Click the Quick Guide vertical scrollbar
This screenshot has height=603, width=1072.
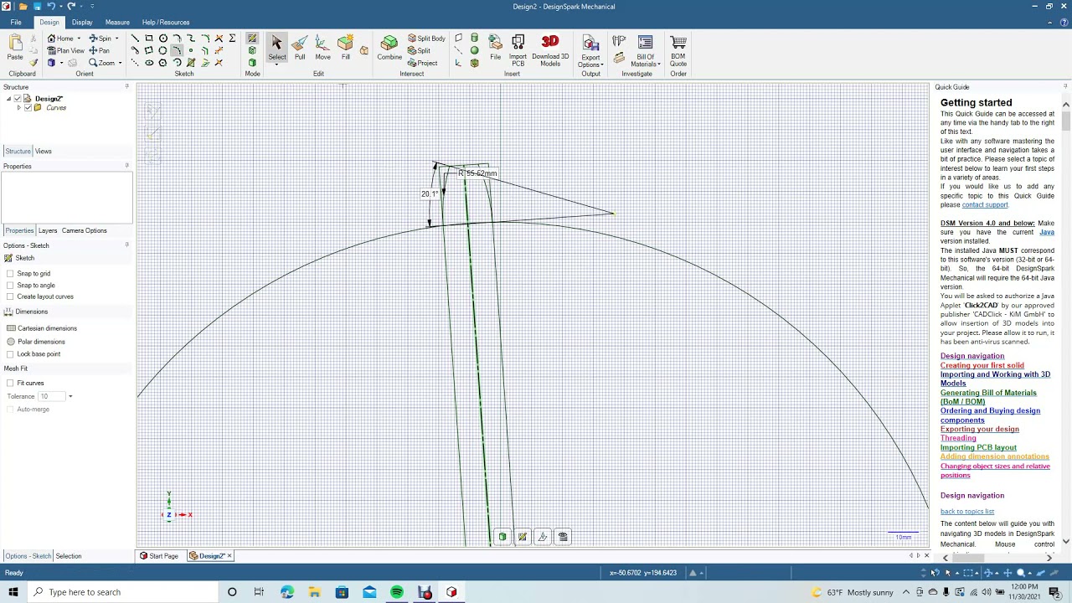pyautogui.click(x=1065, y=120)
